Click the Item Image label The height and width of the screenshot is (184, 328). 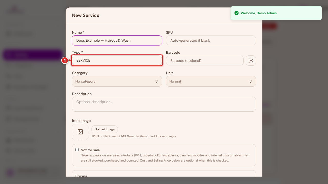81,121
